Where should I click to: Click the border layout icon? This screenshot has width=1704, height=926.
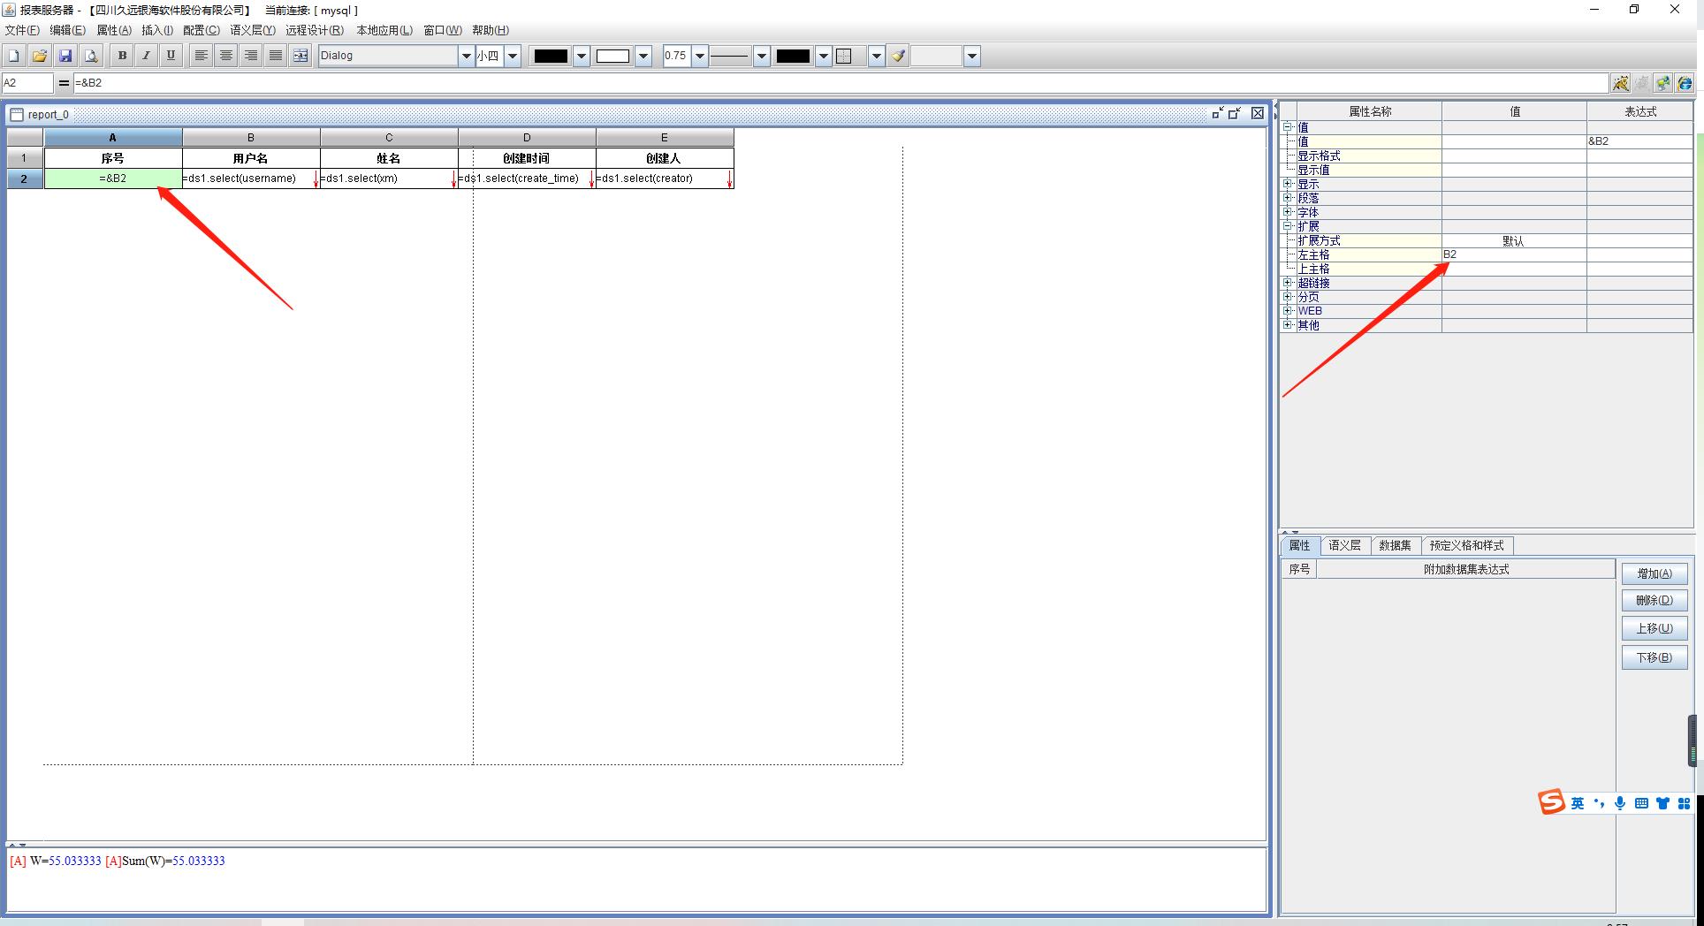[x=845, y=56]
